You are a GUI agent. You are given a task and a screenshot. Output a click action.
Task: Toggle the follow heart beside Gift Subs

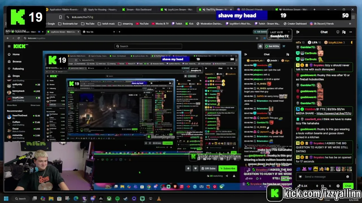pyautogui.click(x=195, y=169)
